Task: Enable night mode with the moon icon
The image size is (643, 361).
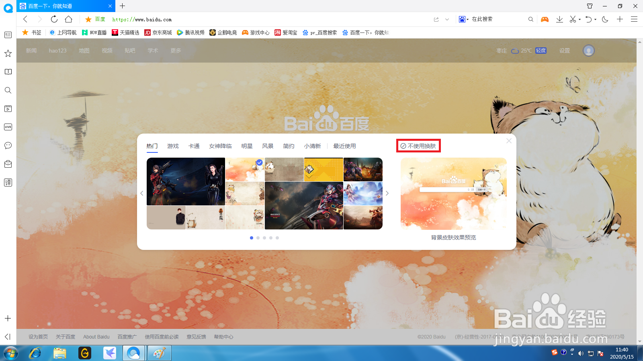Action: 605,19
